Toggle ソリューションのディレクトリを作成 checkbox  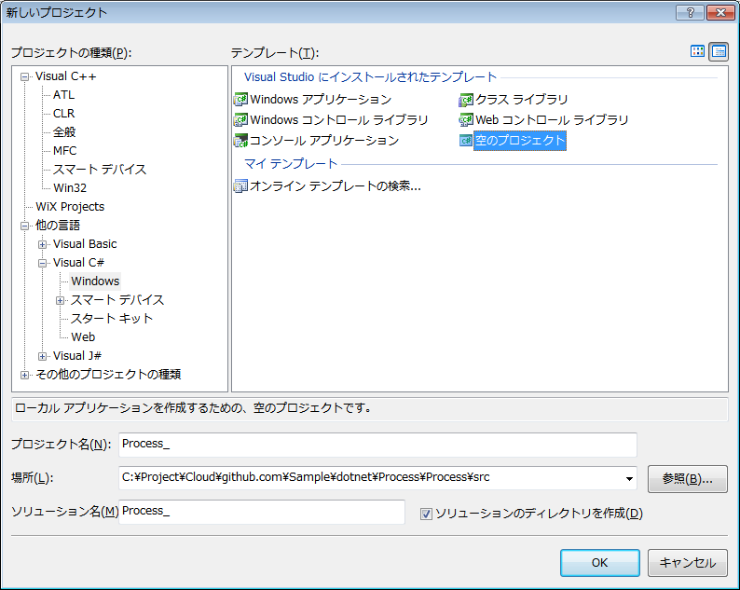426,514
